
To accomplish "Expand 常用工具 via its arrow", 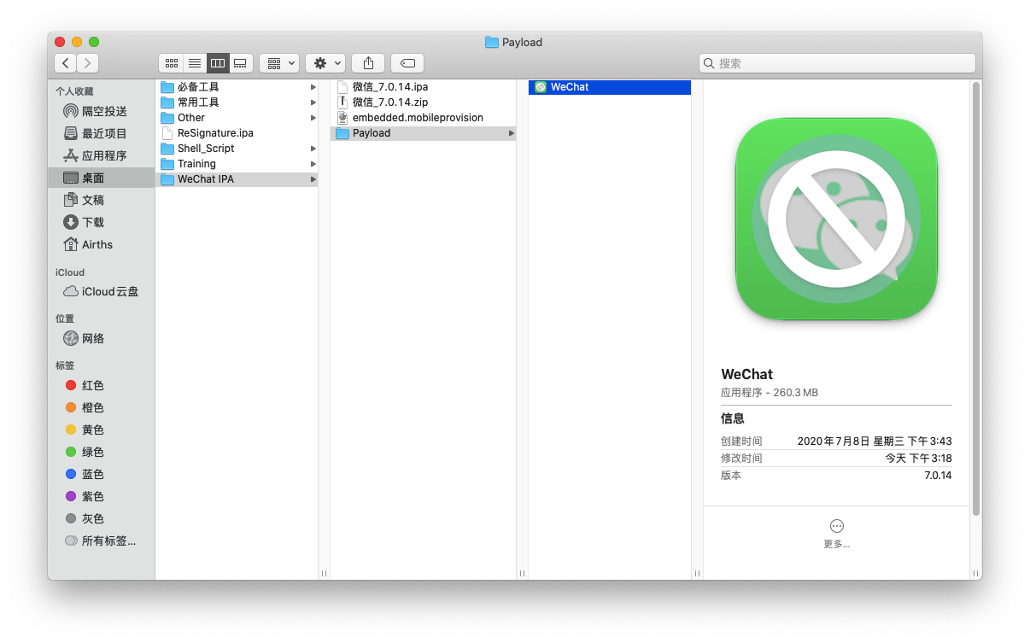I will tap(313, 102).
